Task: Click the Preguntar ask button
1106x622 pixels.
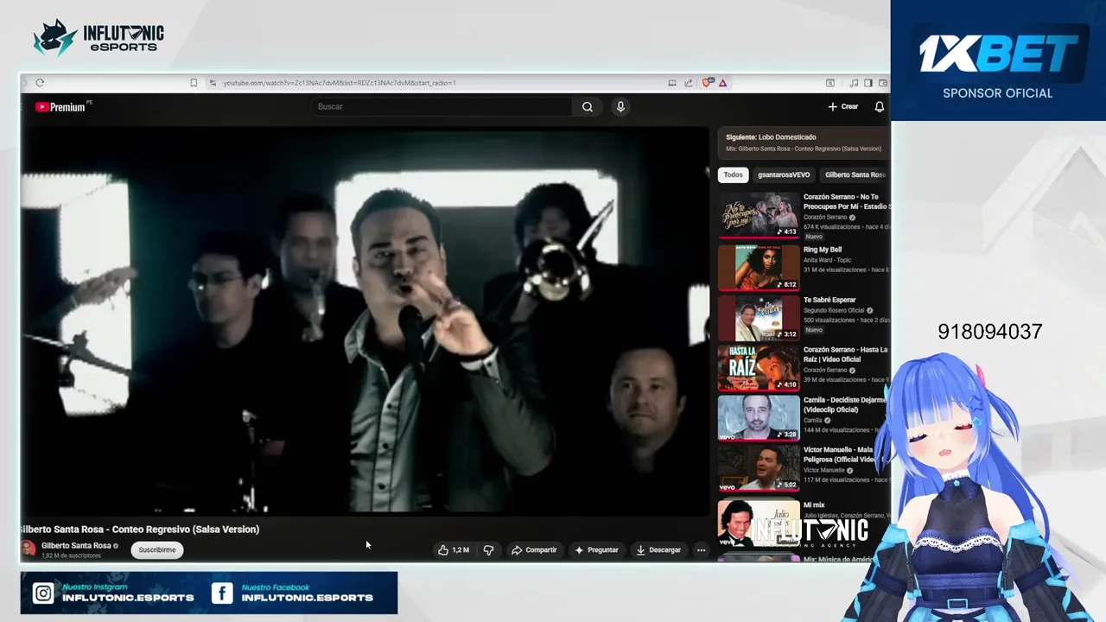Action: 596,549
